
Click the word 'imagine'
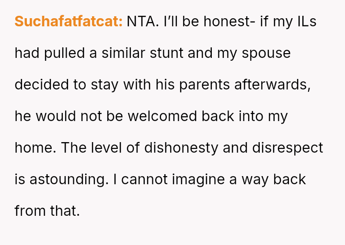point(201,179)
